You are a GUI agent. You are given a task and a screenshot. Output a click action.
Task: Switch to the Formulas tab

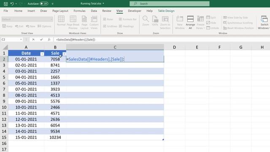[79, 11]
